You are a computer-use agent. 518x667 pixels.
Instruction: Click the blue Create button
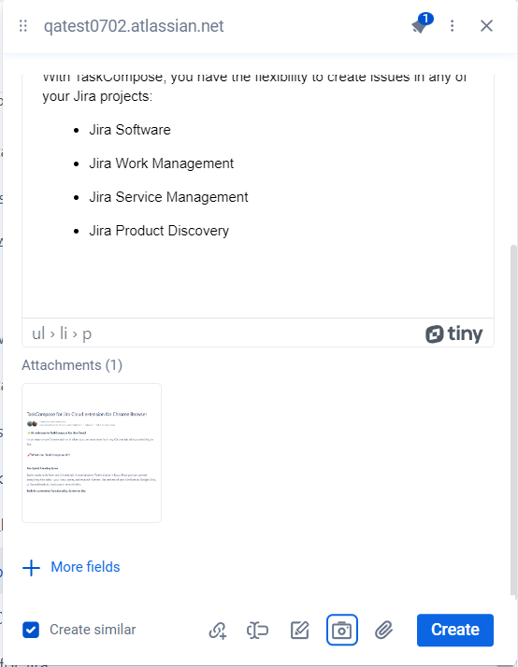point(455,630)
